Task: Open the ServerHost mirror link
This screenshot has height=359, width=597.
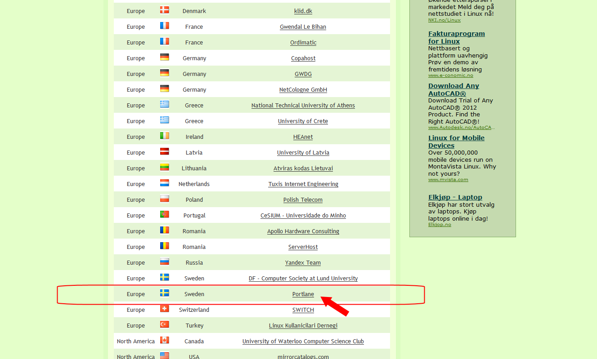Action: tap(303, 247)
